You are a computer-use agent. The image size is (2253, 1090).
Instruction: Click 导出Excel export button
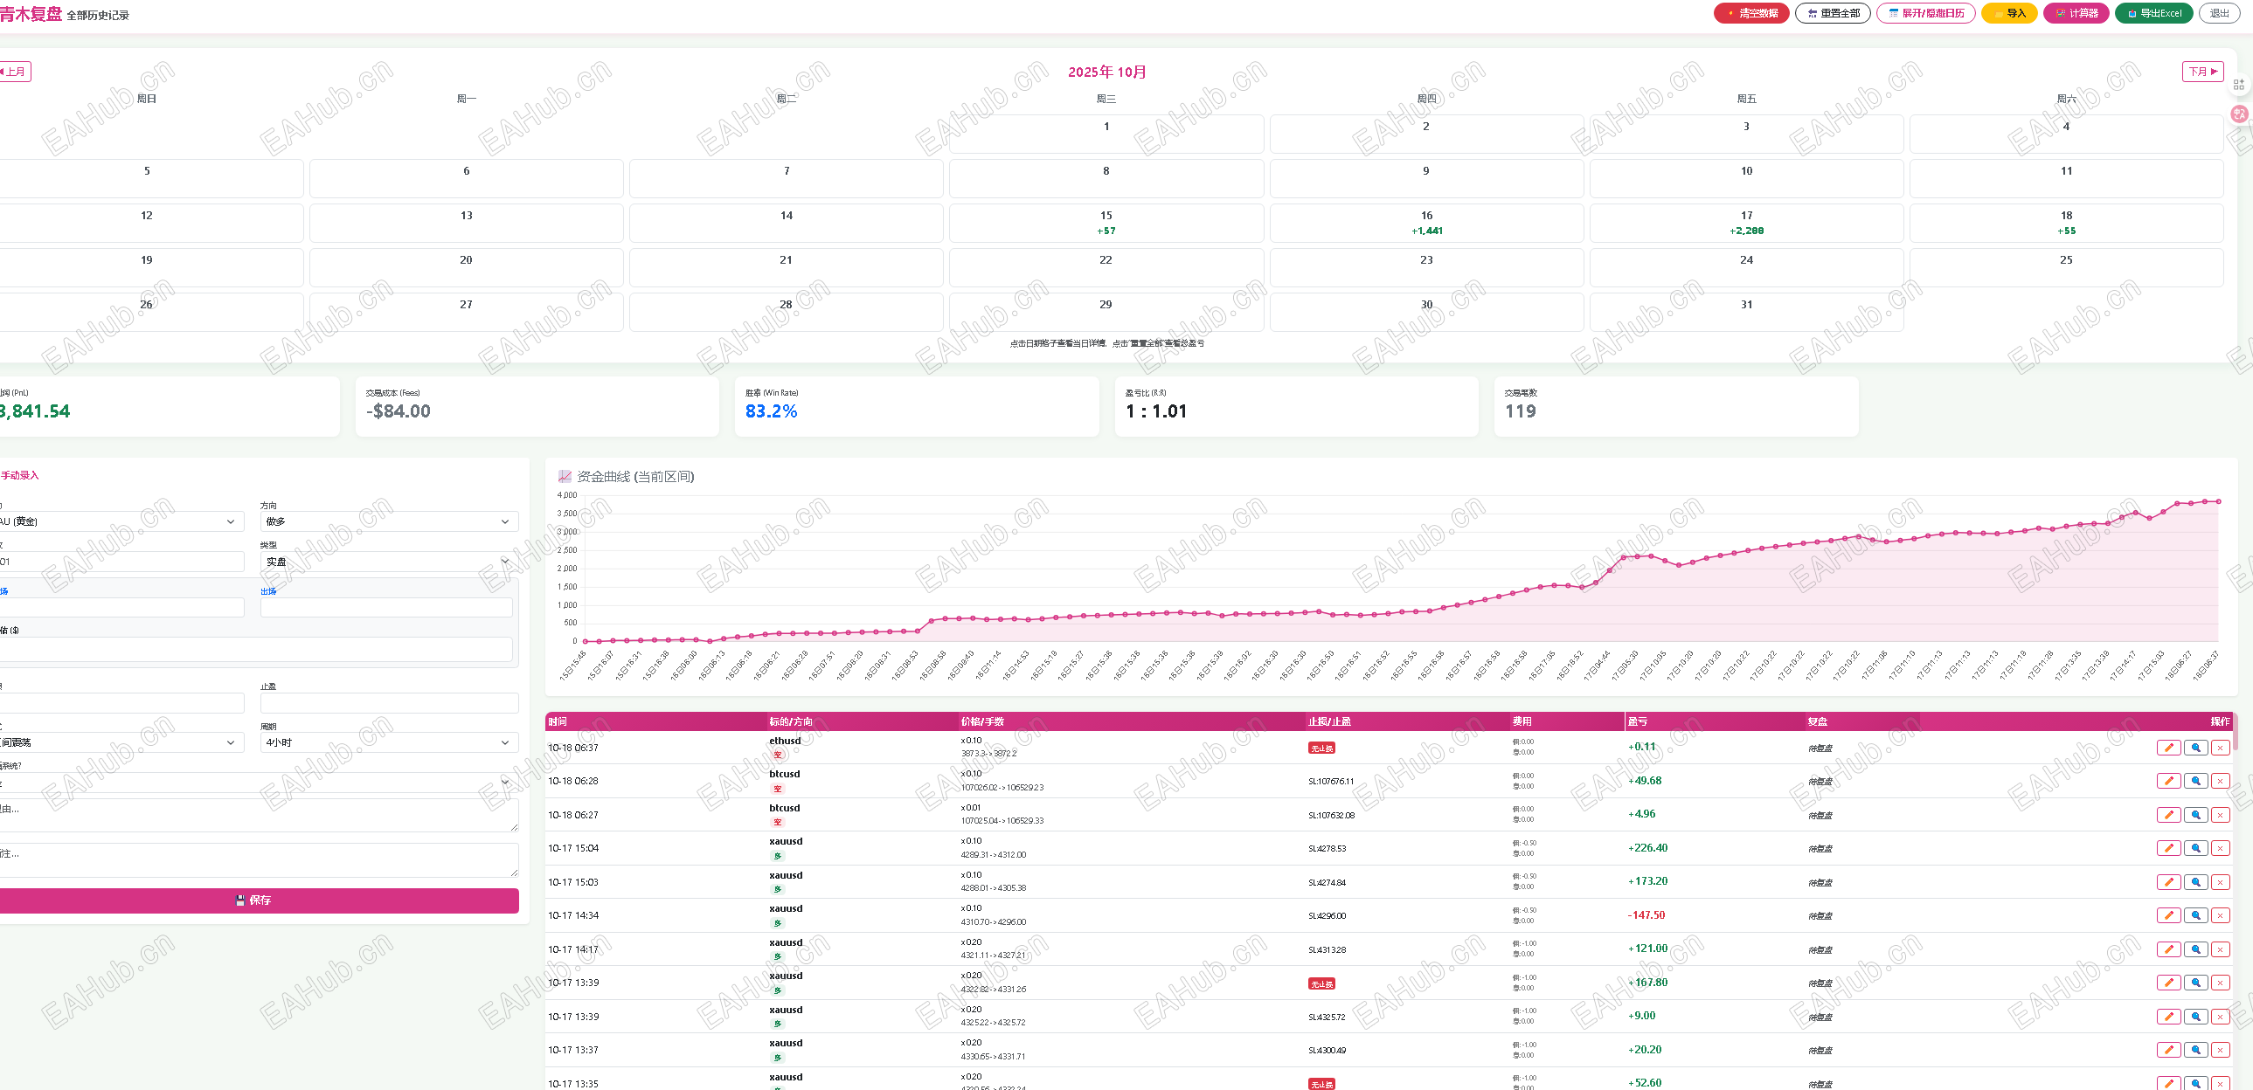2153,13
